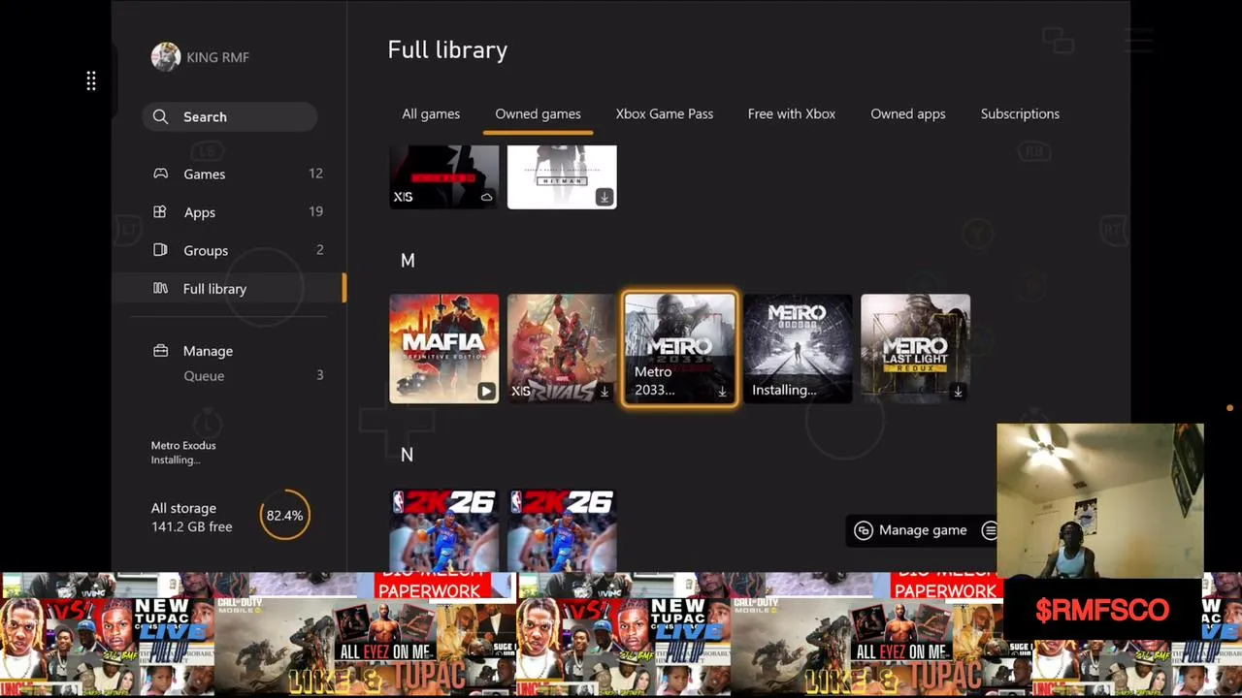This screenshot has width=1242, height=698.
Task: Switch to the Free with Xbox tab
Action: point(791,113)
